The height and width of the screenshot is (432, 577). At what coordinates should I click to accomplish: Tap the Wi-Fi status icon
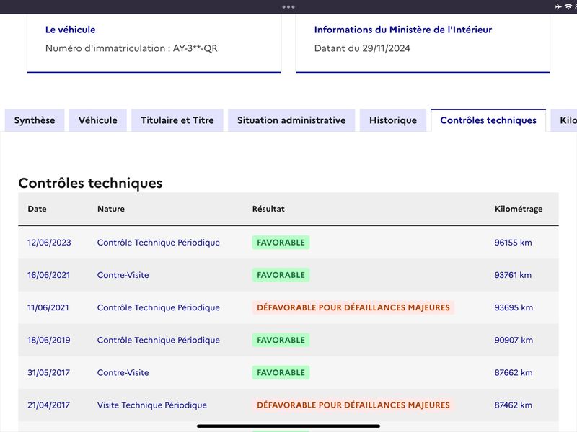[568, 6]
